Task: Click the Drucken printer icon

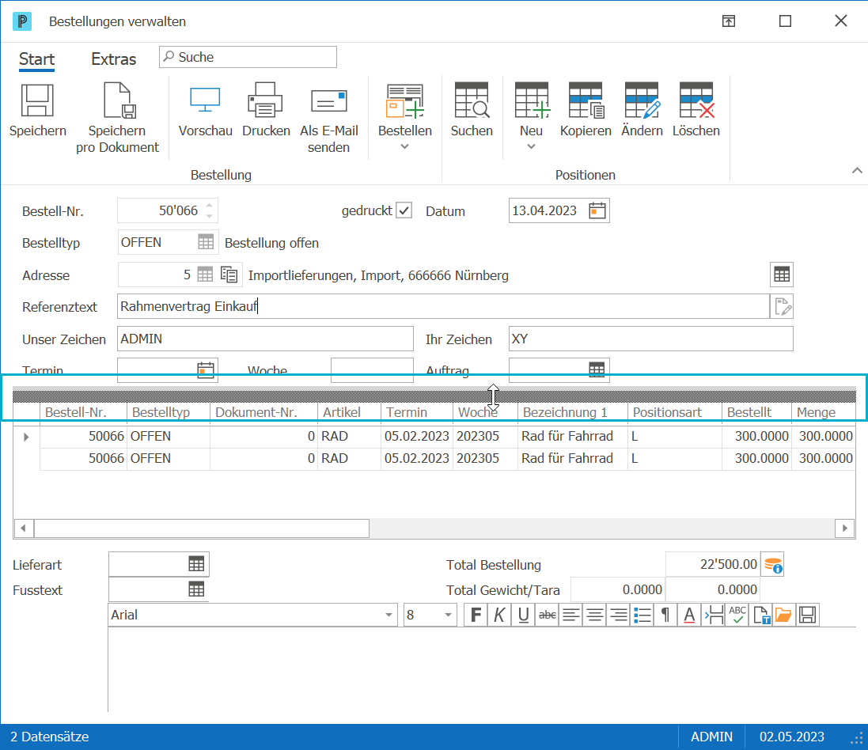Action: [265, 100]
